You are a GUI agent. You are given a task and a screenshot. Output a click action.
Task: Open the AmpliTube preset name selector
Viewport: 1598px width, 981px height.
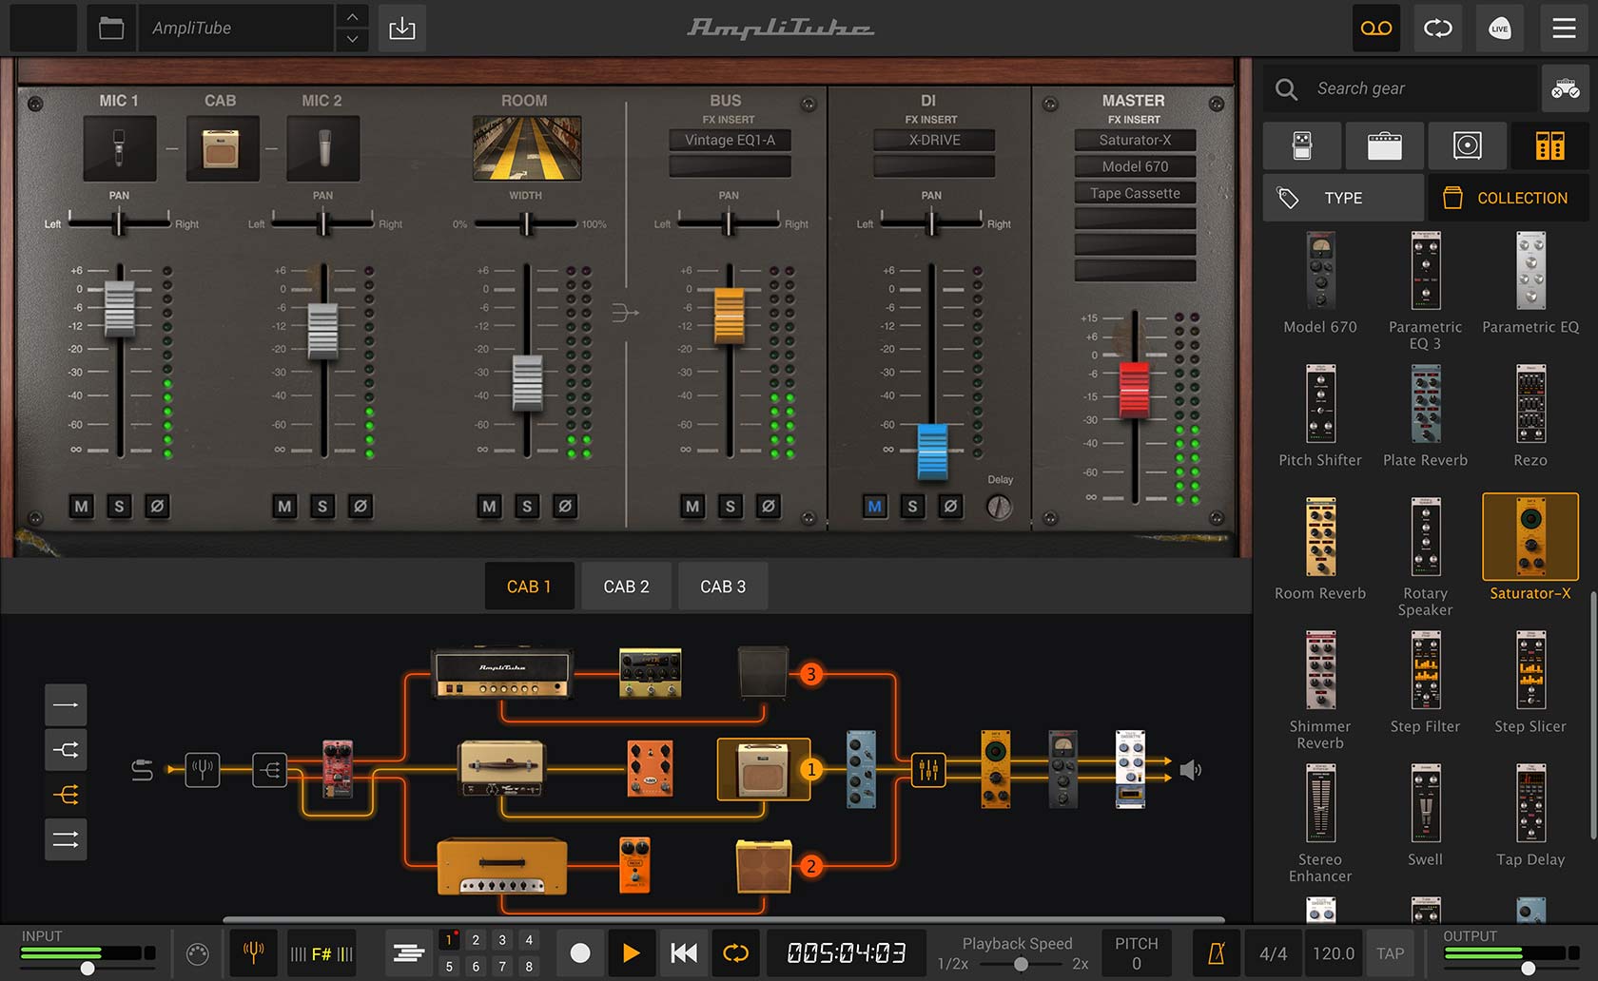[236, 29]
